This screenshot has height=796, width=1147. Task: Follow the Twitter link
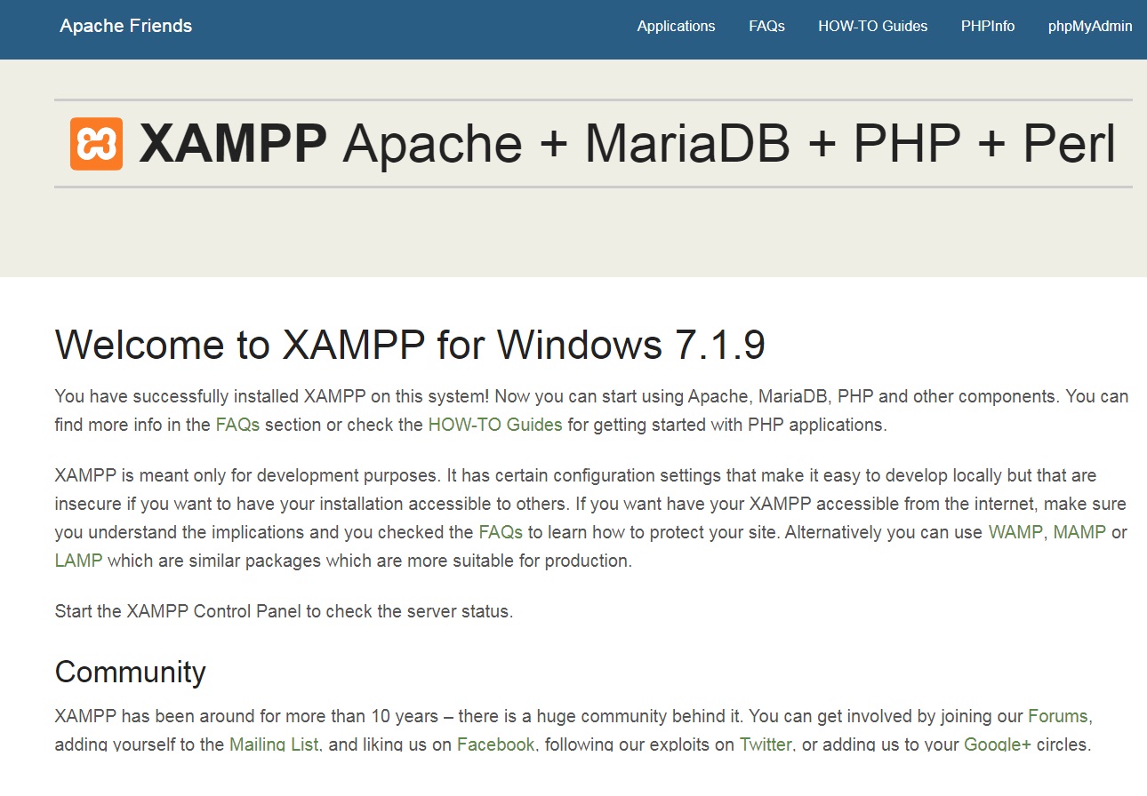coord(766,744)
